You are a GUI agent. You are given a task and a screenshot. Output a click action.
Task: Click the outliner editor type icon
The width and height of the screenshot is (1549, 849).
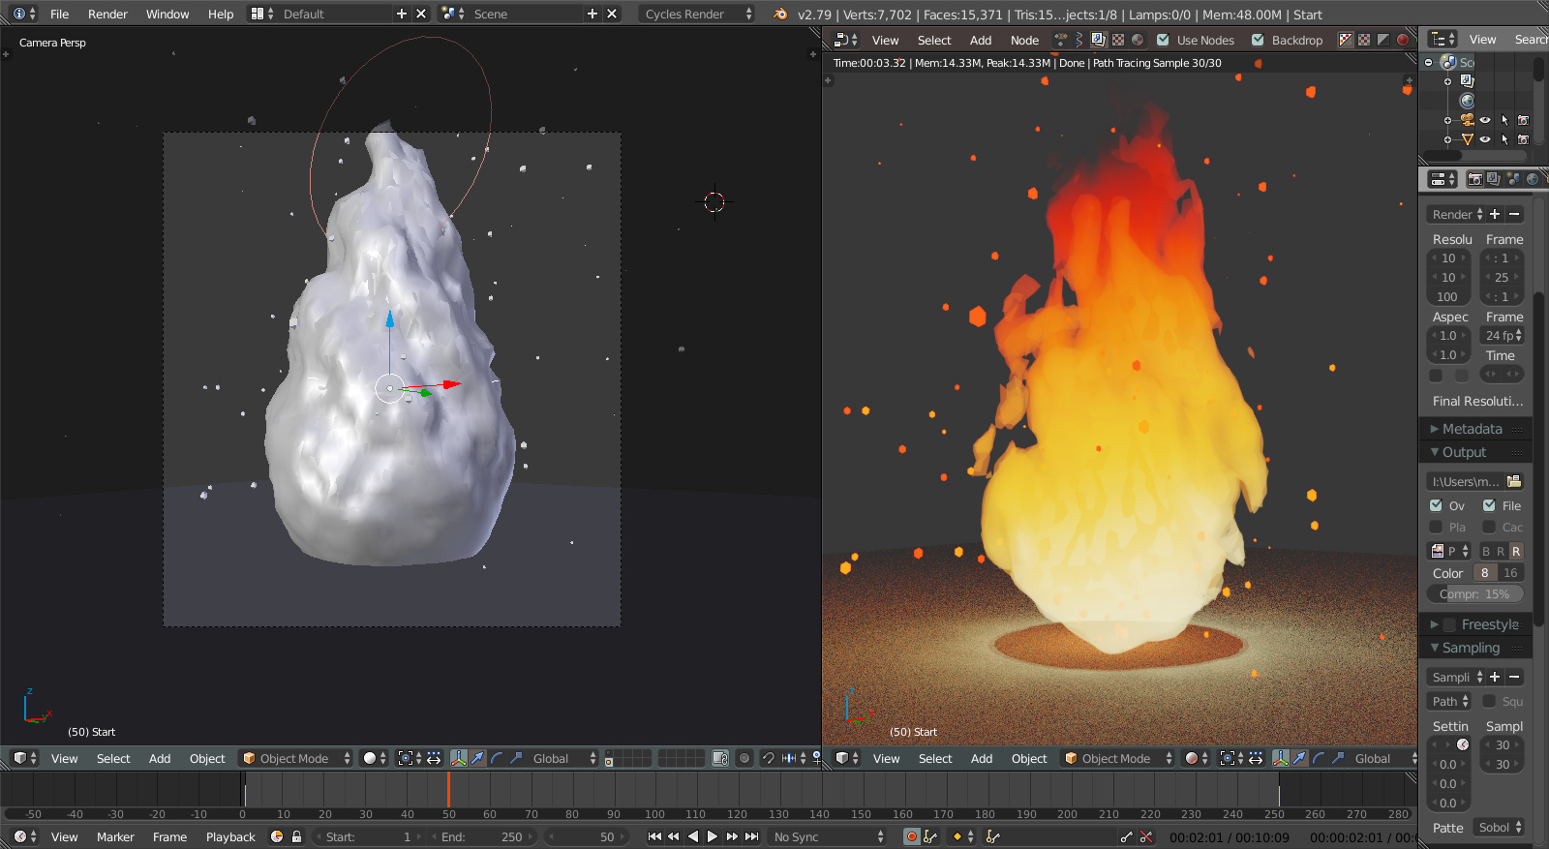click(x=1443, y=39)
